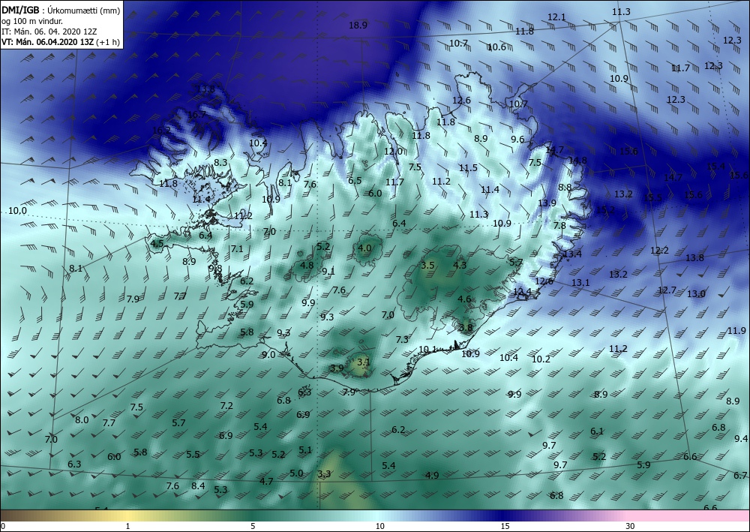The image size is (750, 532).
Task: Click the map value '4.5'
Action: (x=157, y=244)
